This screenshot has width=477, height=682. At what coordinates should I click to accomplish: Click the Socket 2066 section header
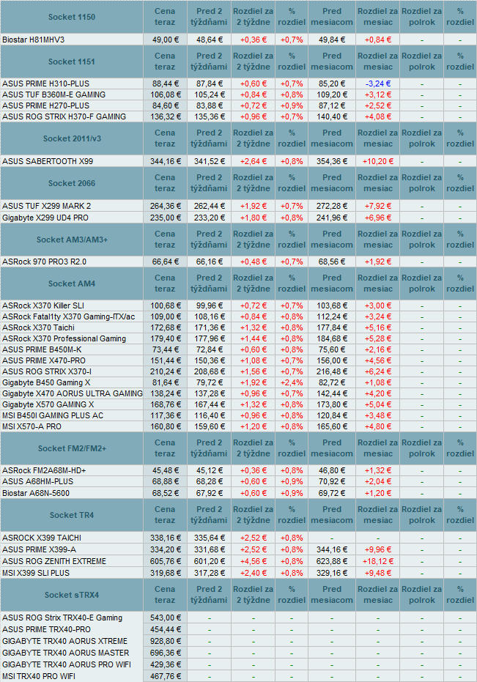tap(72, 184)
